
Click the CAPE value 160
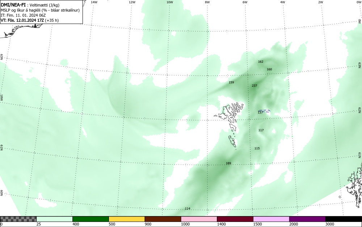pyautogui.click(x=269, y=69)
